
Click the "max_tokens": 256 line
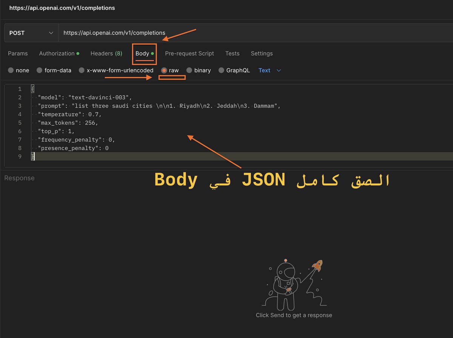[68, 122]
